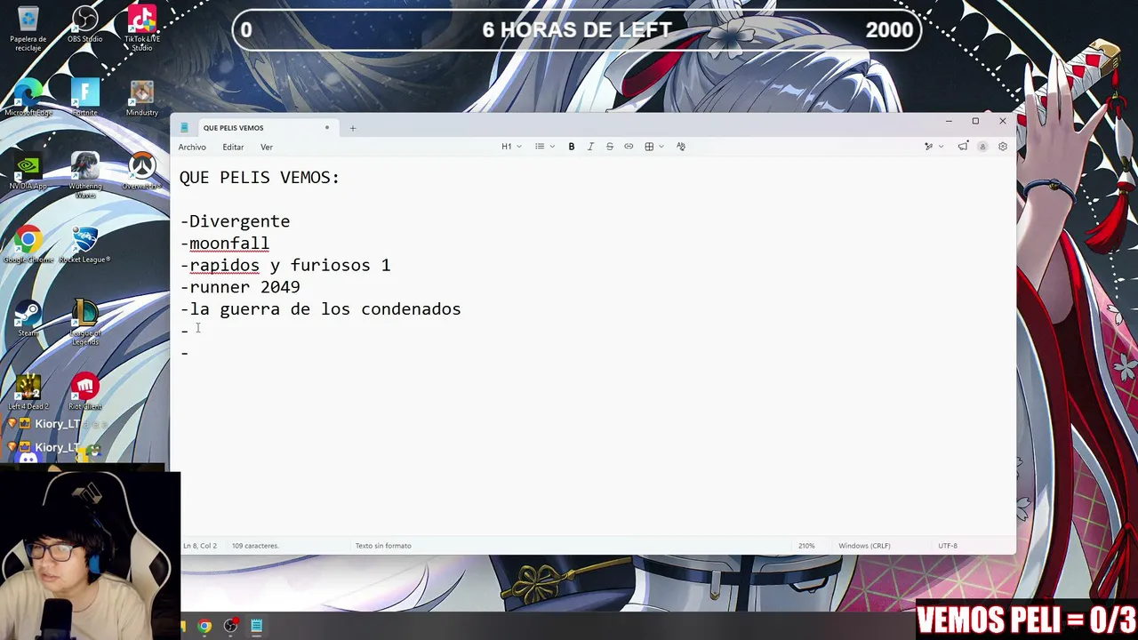Open Google Chrome desktop shortcut
This screenshot has height=640, width=1138.
pyautogui.click(x=28, y=245)
